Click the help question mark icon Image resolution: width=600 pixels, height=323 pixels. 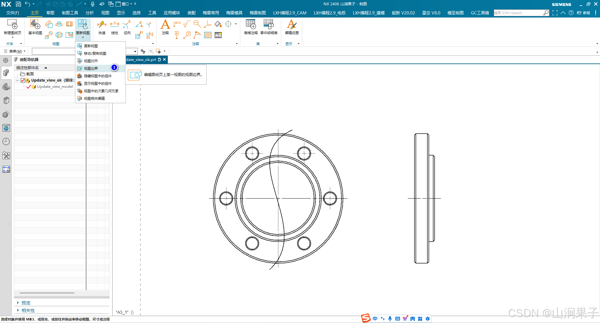pos(571,13)
